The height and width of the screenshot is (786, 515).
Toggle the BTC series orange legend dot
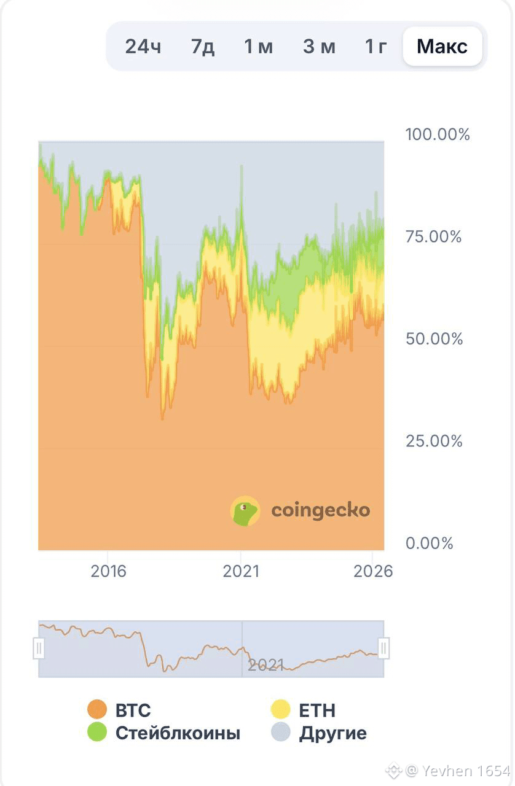(x=97, y=709)
